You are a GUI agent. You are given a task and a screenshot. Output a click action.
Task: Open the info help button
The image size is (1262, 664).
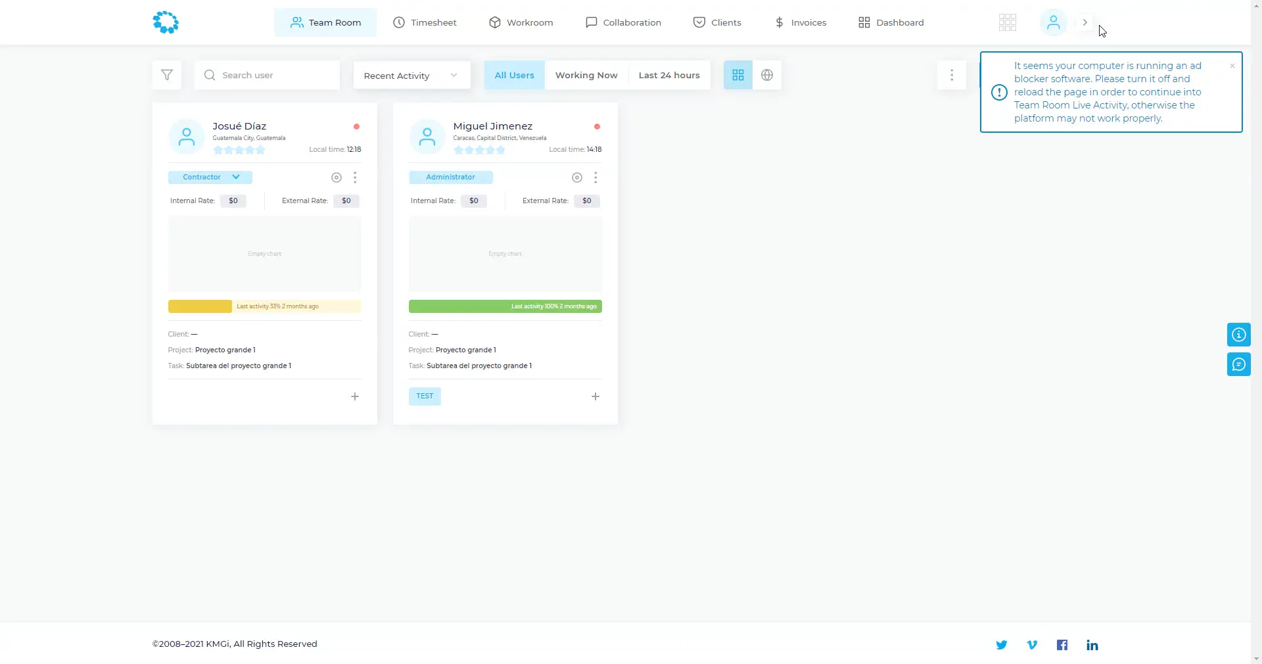point(1238,335)
